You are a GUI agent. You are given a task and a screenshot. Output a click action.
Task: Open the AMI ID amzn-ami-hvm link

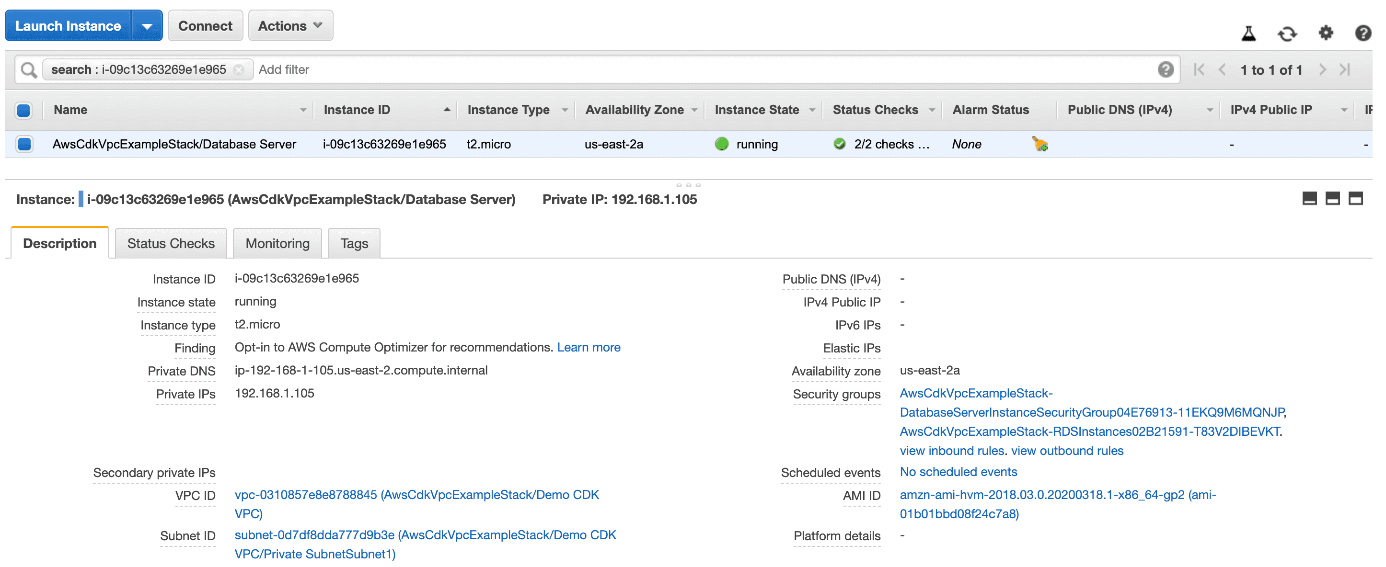(x=1057, y=505)
